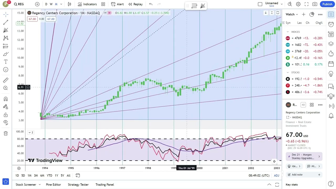
Task: Add a symbol to compare with plus icon
Action: click(37, 4)
